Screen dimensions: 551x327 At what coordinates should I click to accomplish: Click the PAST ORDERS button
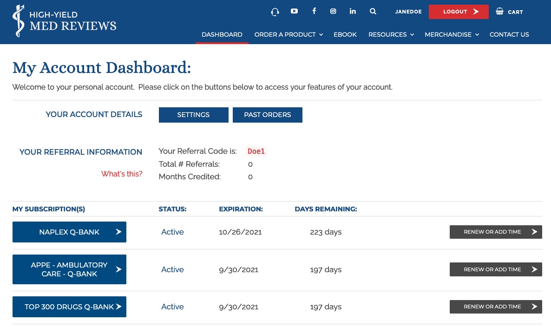tap(268, 115)
